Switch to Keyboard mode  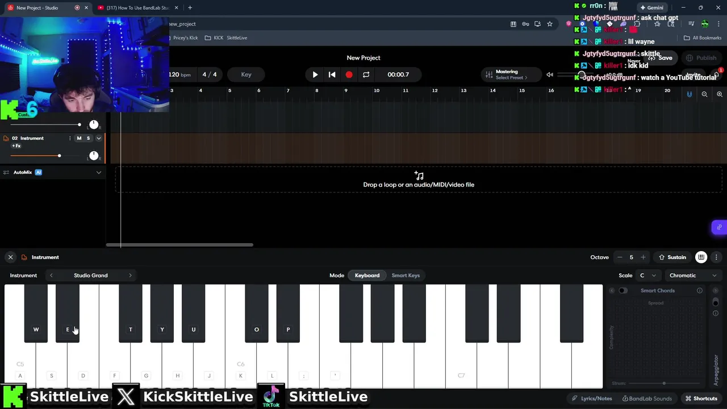pyautogui.click(x=367, y=276)
